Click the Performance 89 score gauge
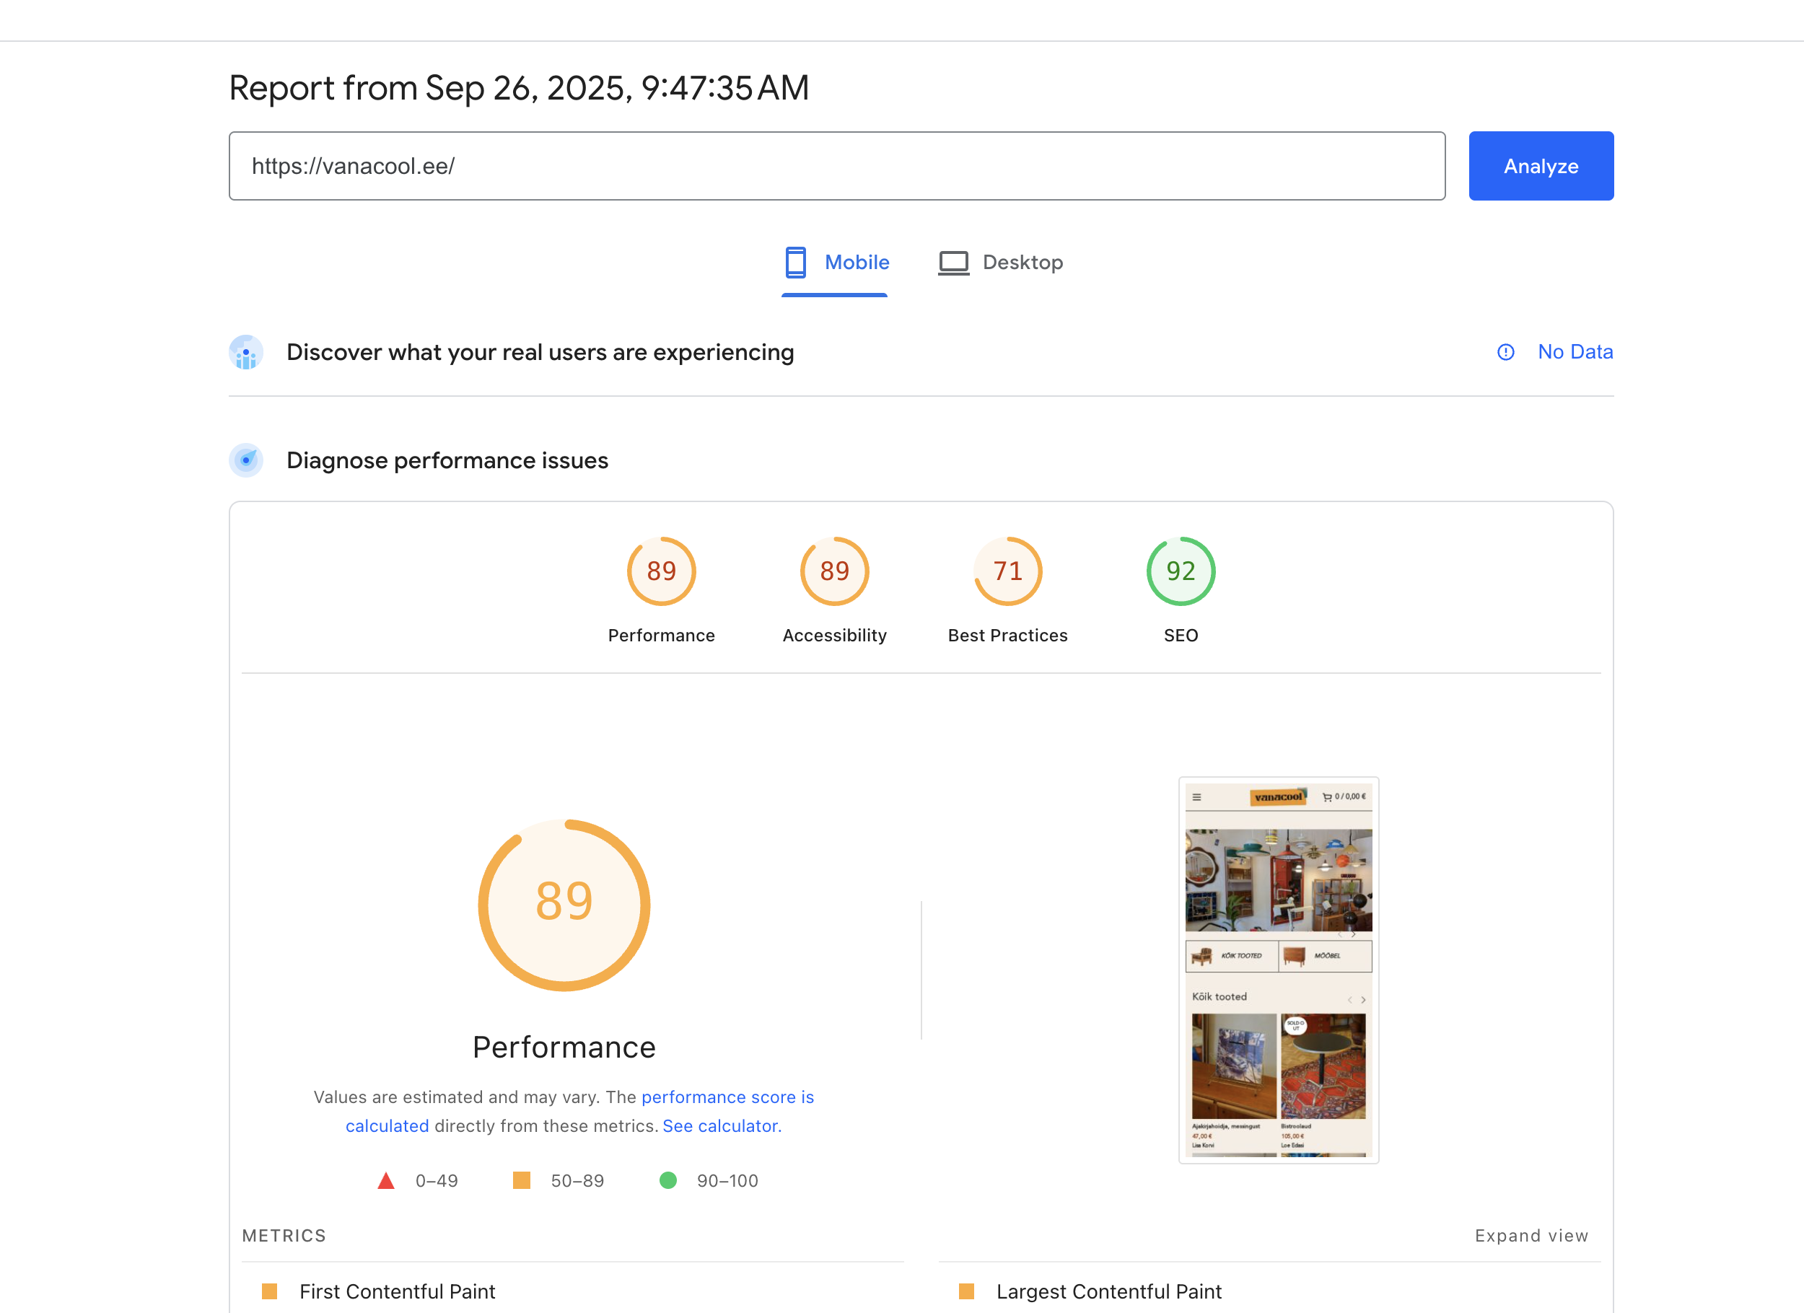 pyautogui.click(x=661, y=571)
